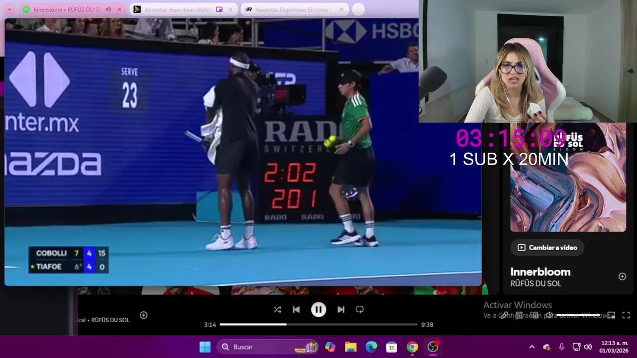Mute Spotify with the speaker icon
637x358 pixels.
[x=549, y=315]
